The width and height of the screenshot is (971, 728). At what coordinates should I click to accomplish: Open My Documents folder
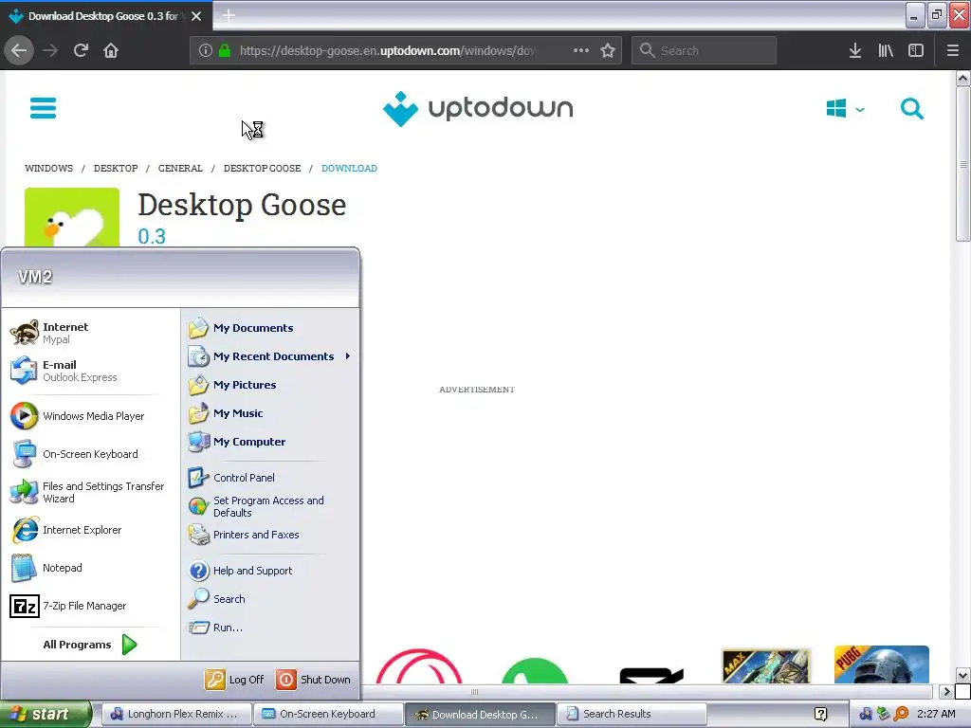click(x=269, y=327)
